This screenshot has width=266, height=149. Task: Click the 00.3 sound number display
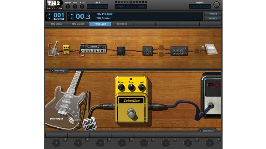point(83,17)
